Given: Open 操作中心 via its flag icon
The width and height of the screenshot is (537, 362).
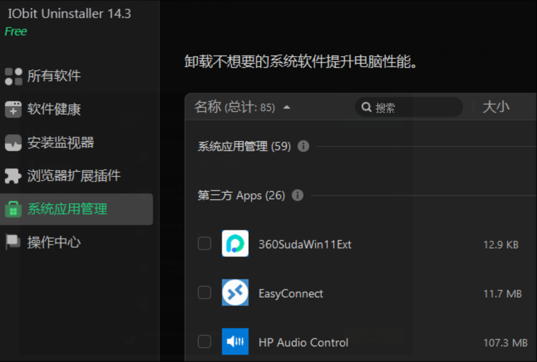Looking at the screenshot, I should click(13, 242).
